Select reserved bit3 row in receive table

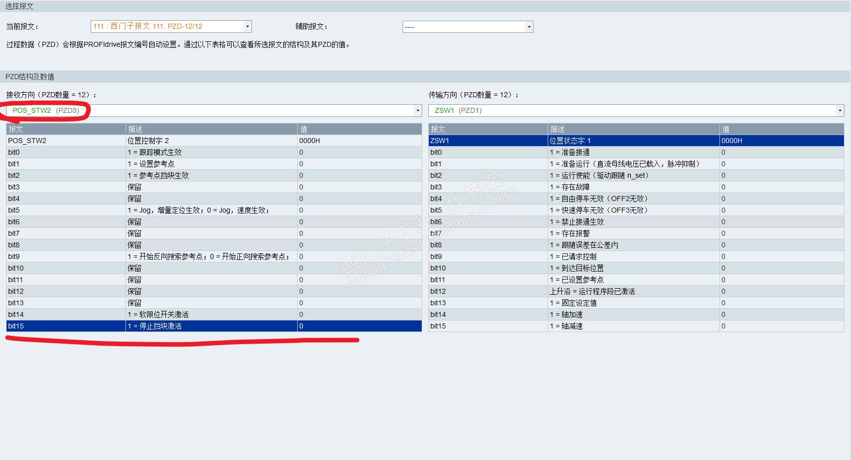pos(214,187)
